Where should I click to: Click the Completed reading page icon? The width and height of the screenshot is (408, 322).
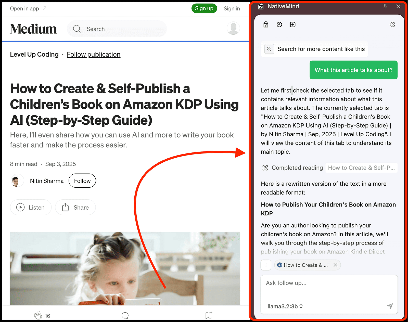click(x=265, y=168)
